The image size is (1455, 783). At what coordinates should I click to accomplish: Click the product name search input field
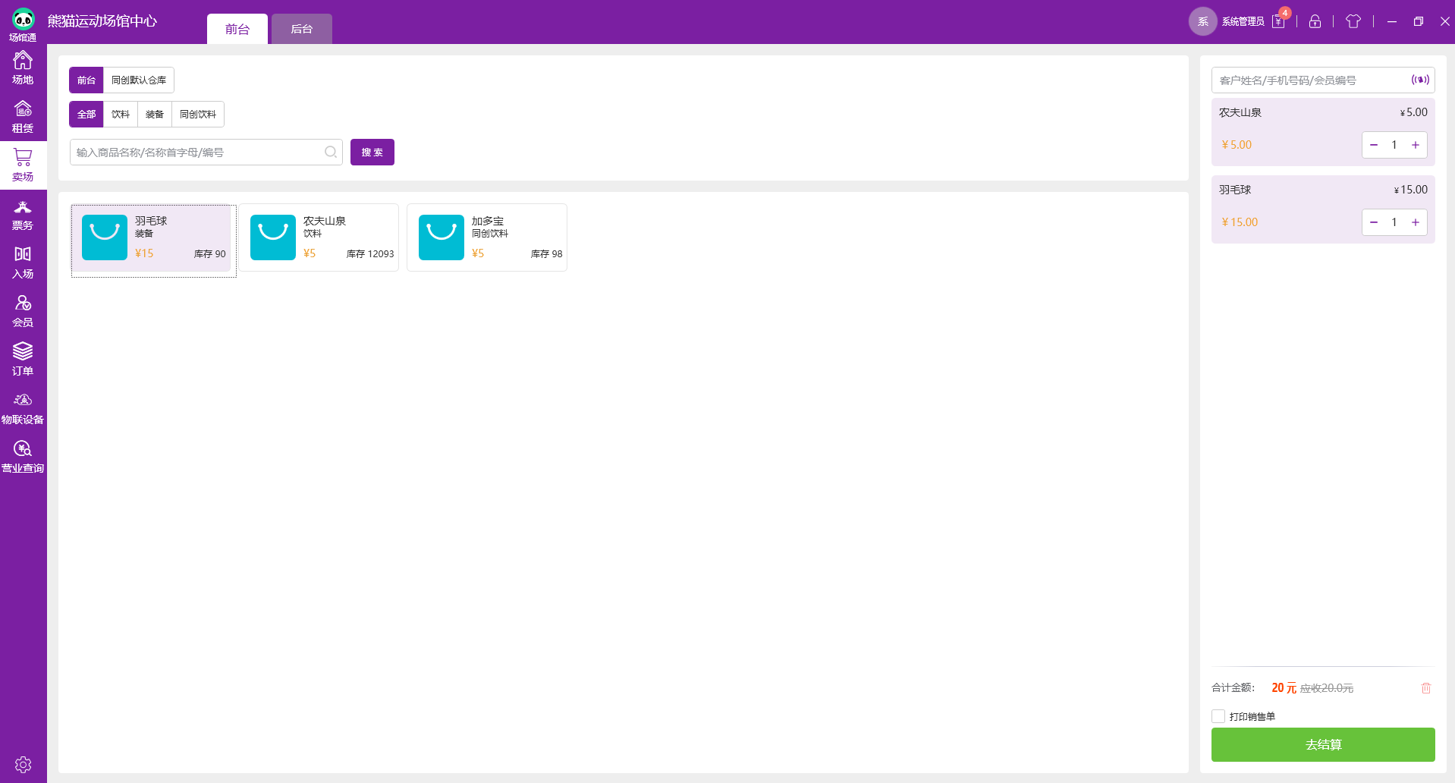[x=197, y=153]
